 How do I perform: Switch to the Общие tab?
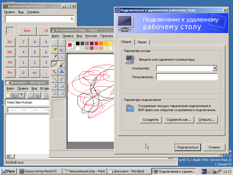(x=126, y=42)
